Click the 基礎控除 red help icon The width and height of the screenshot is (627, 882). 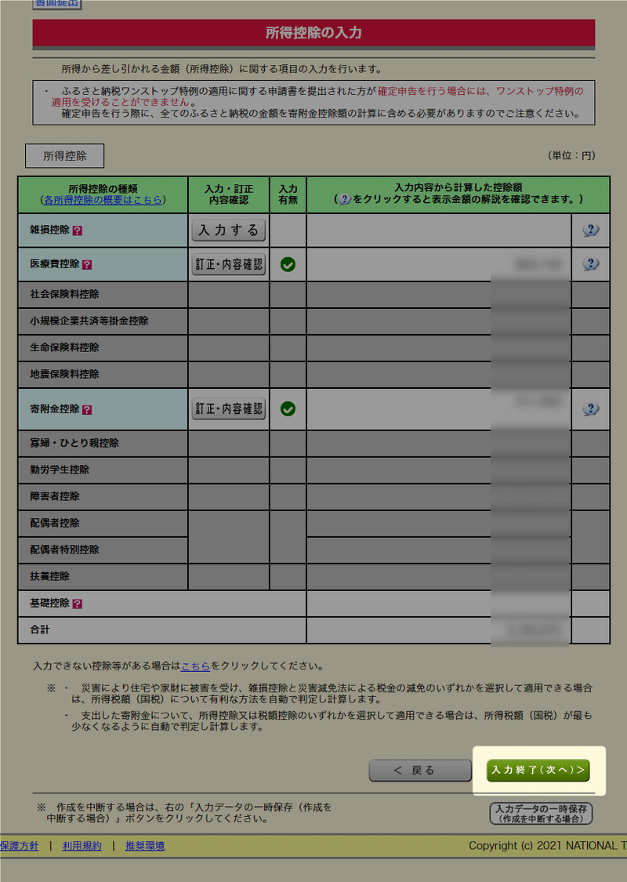tap(78, 604)
